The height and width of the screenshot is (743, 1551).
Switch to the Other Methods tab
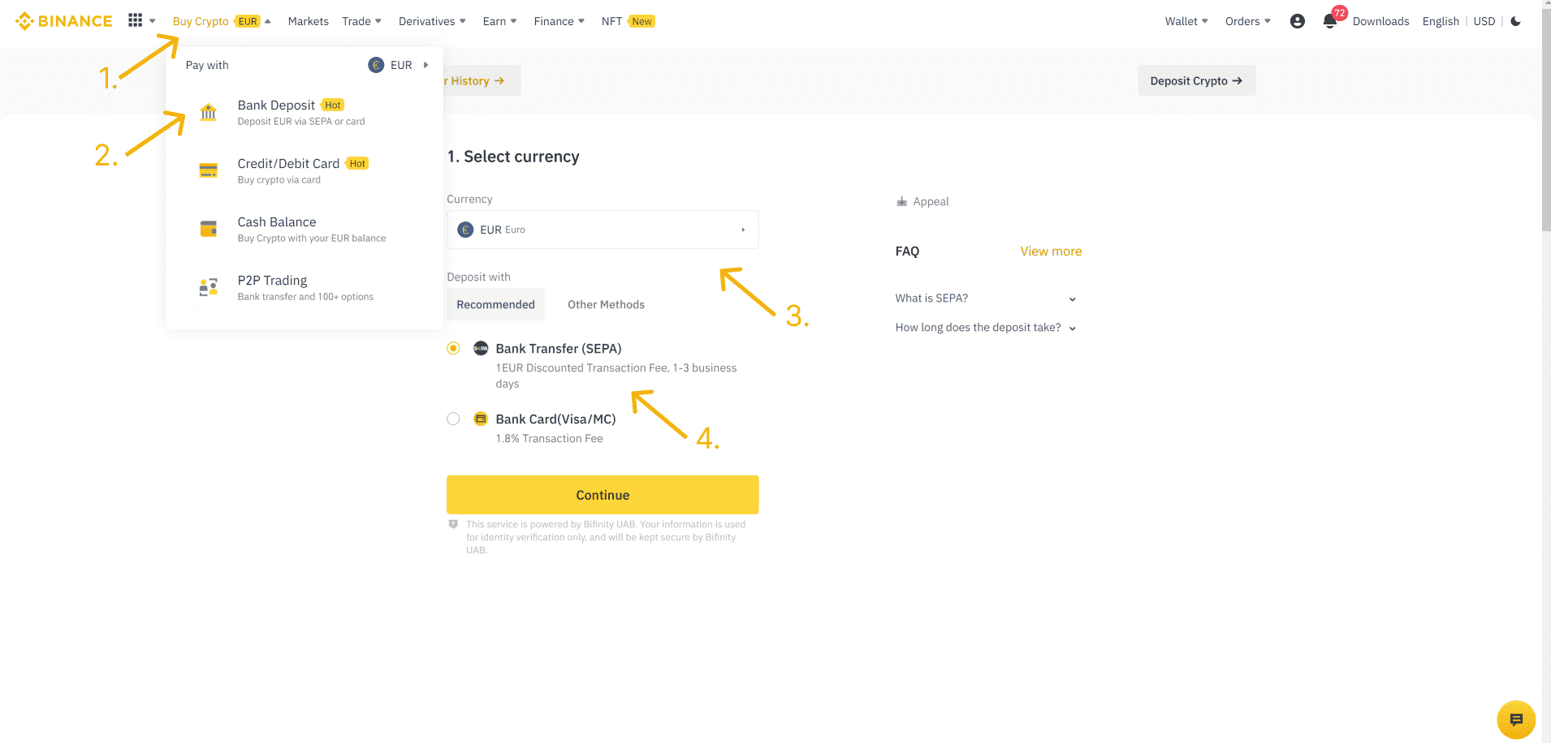(x=606, y=304)
